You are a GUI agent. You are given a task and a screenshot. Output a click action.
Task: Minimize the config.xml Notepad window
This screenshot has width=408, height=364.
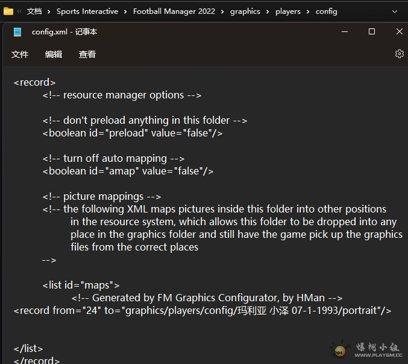click(x=344, y=31)
